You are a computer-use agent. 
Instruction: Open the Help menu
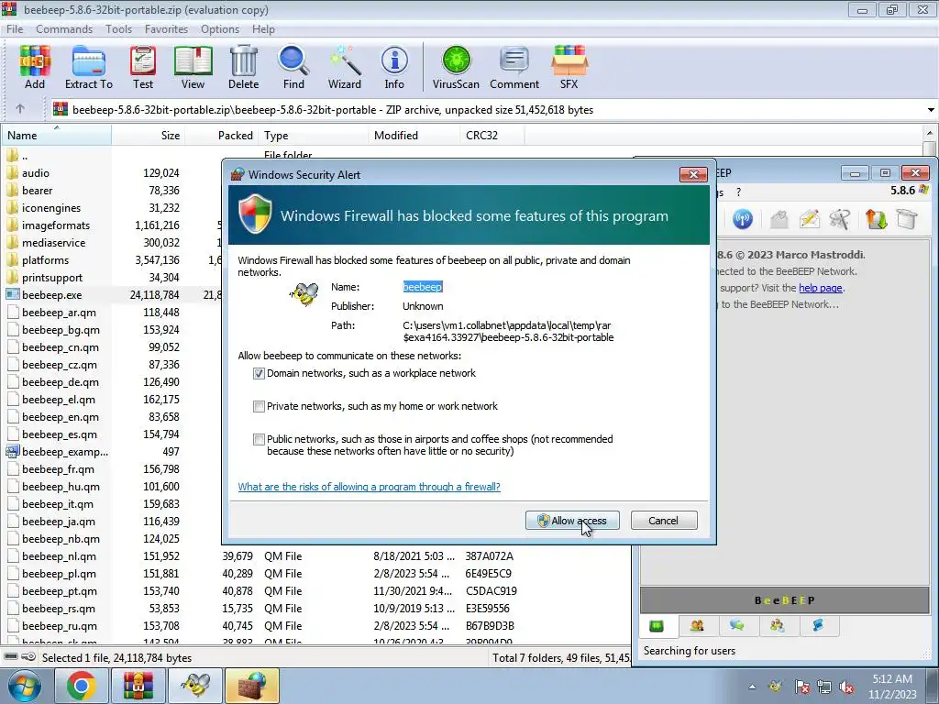click(263, 28)
